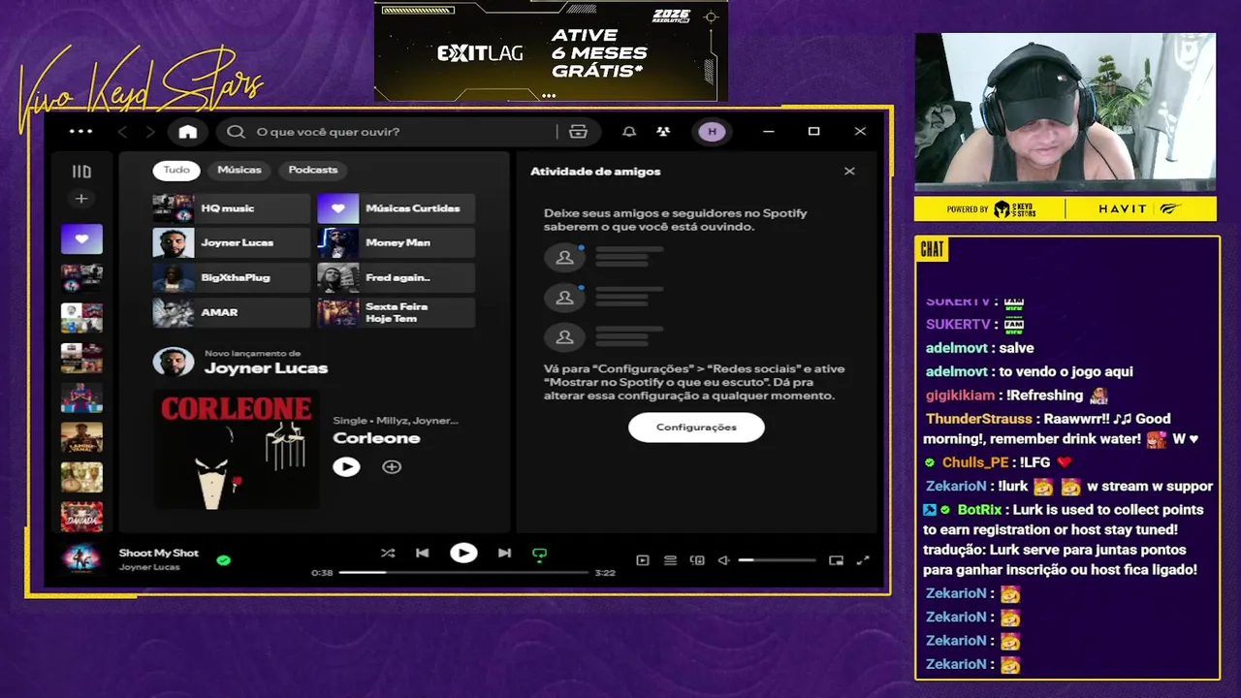Open 'Joyner Lucas' under now playing
This screenshot has width=1241, height=698.
pos(149,567)
